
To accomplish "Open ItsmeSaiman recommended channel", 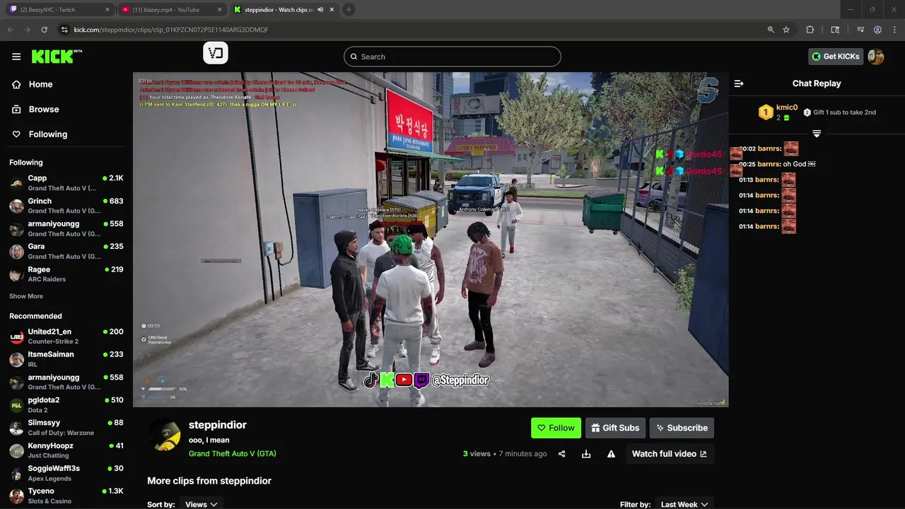I will (x=66, y=359).
